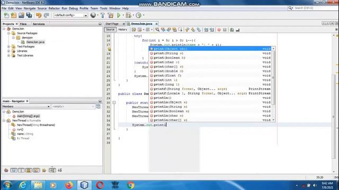Click the Clean and Build icon
Viewport: 339px width, 190px height.
pos(111,15)
